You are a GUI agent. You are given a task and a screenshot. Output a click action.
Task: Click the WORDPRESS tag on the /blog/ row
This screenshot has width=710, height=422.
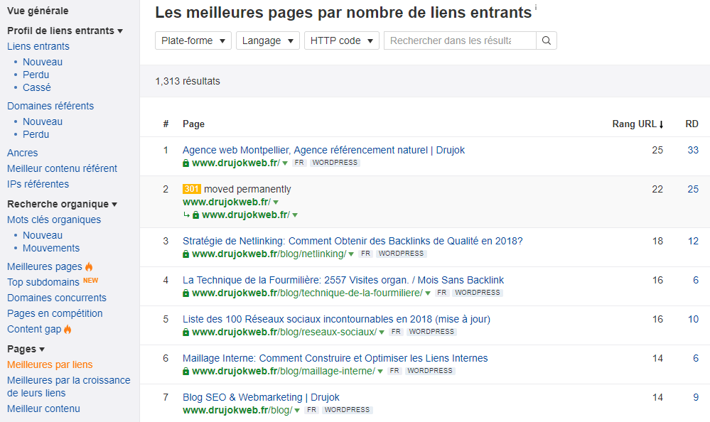(347, 410)
